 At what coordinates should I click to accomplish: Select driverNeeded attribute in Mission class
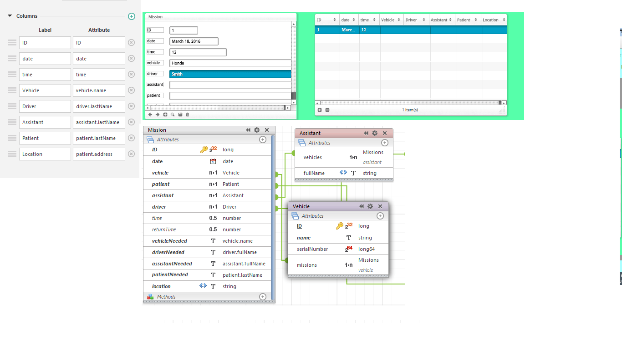[207, 252]
